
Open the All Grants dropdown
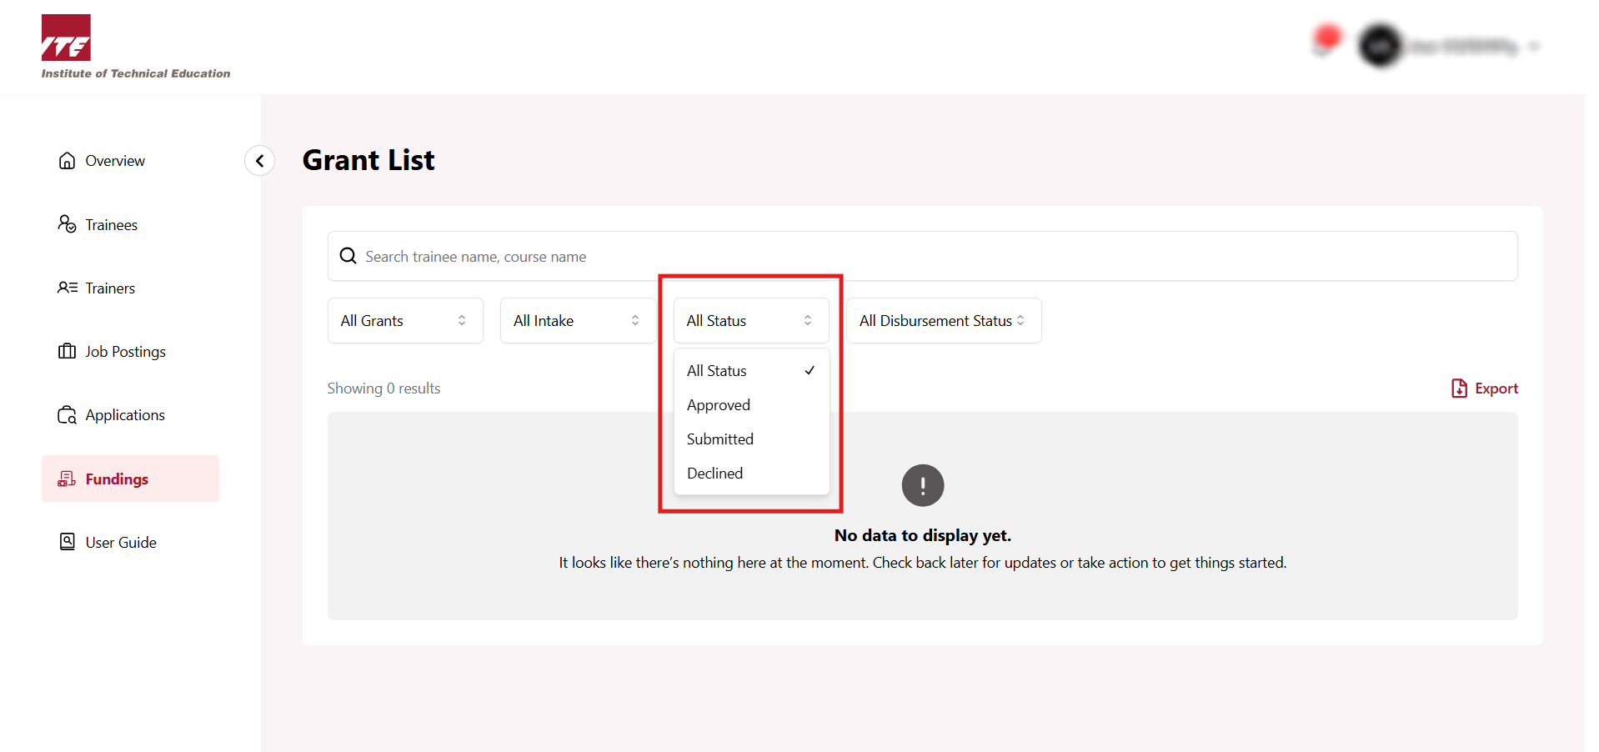tap(404, 321)
